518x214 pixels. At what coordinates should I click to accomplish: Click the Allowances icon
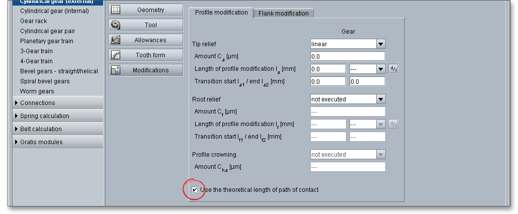[116, 40]
